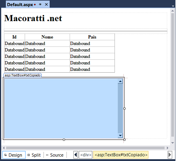Click the horizontal scrollbar right arrow

(x=168, y=148)
